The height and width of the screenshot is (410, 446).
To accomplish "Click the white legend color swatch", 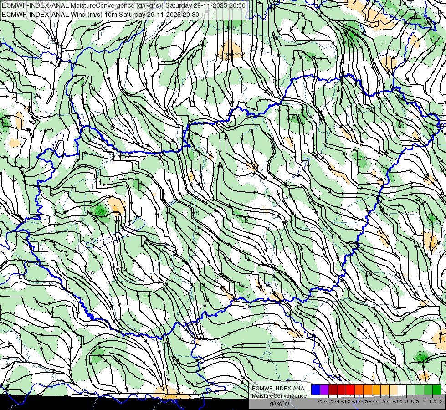I will pos(402,389).
